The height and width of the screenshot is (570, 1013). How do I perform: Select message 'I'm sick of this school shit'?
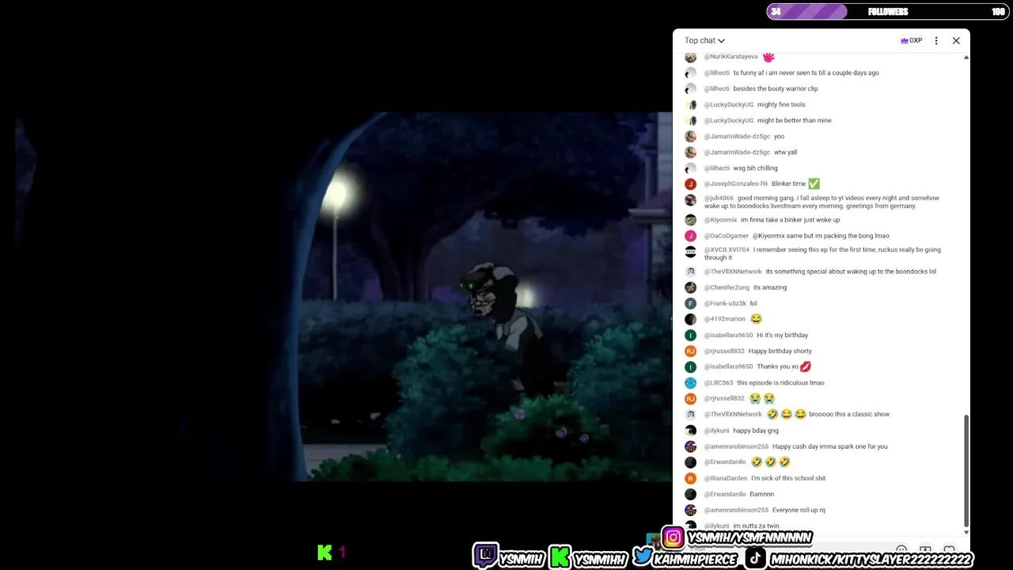(788, 478)
